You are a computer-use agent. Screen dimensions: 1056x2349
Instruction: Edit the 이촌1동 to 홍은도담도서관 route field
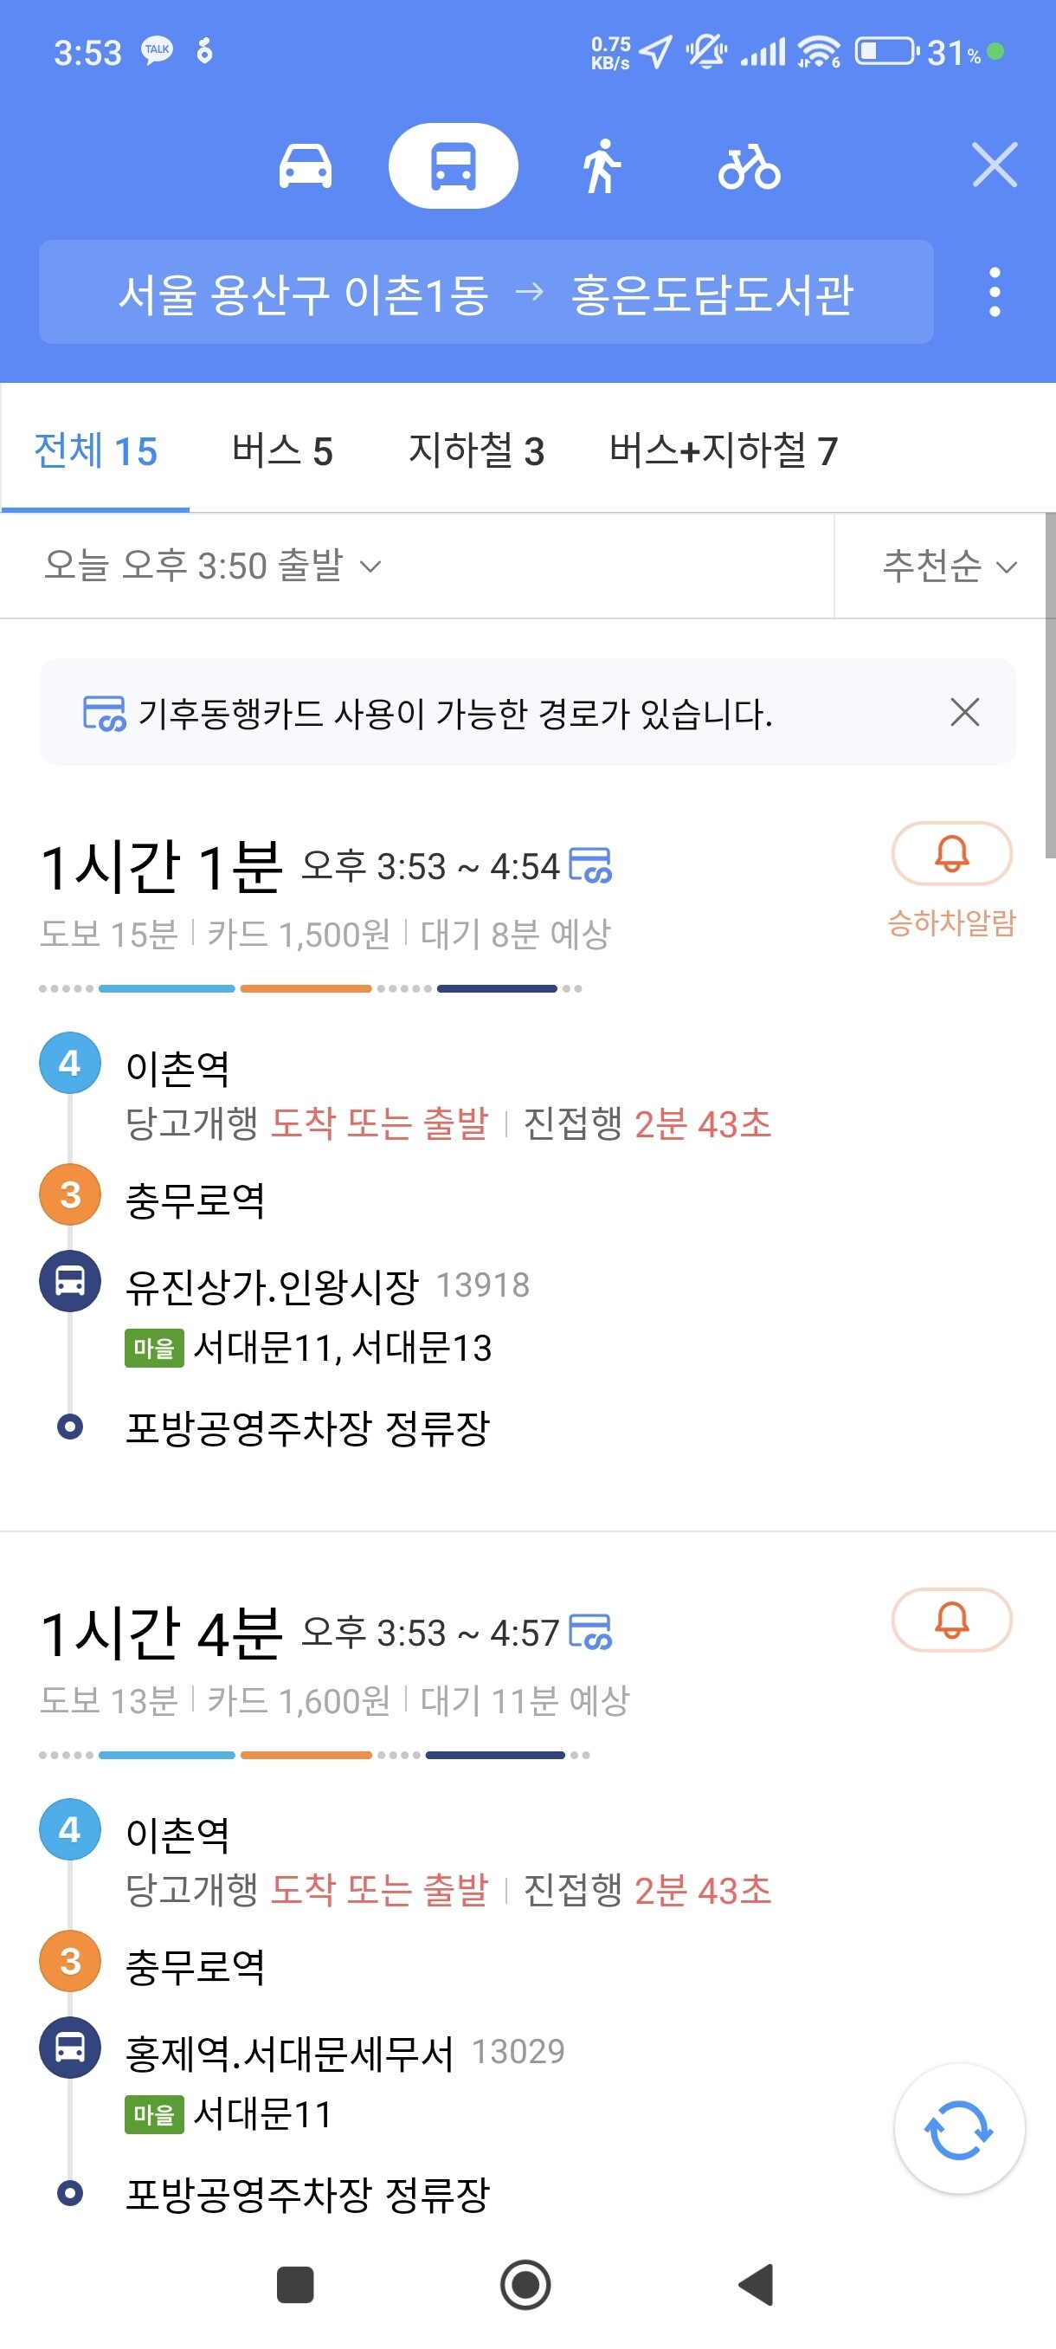(486, 293)
